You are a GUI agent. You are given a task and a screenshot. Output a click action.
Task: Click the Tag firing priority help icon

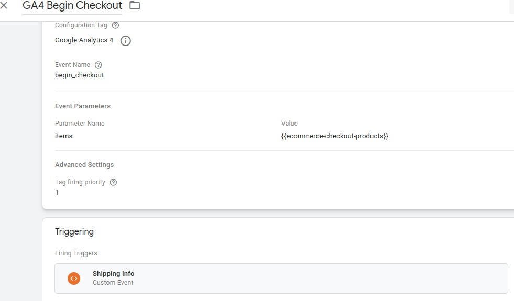113,182
